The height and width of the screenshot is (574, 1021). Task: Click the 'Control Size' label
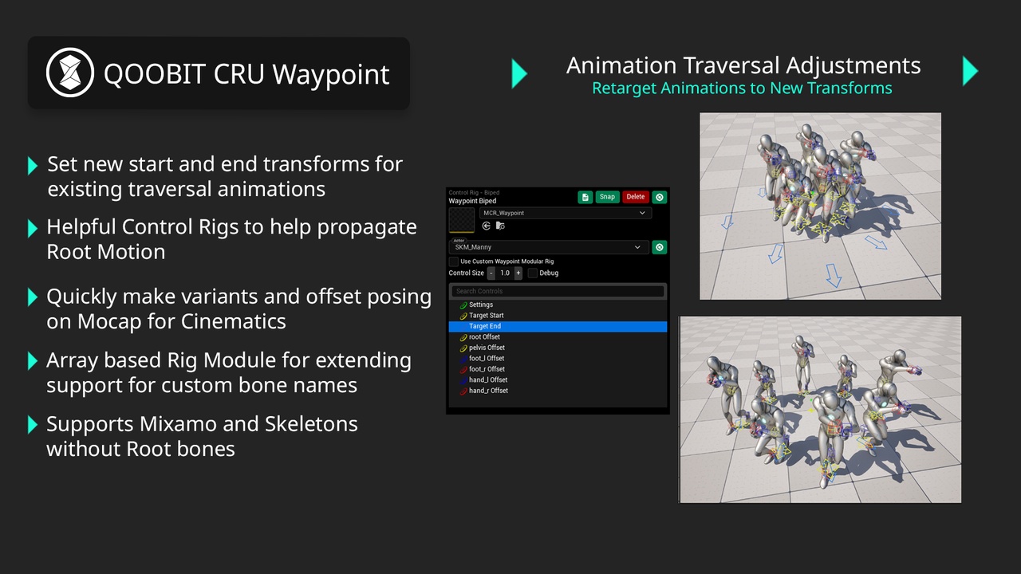pos(467,273)
